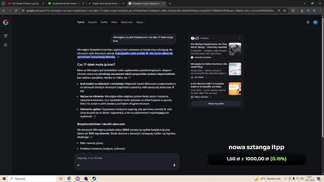Open the browser extensions puzzle icon
The height and width of the screenshot is (182, 324).
point(293,11)
